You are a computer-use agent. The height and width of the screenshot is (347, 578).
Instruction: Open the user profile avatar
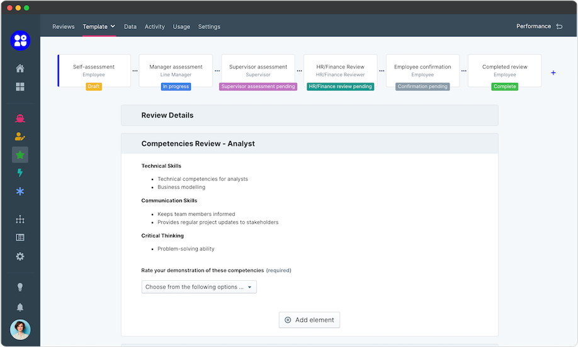(20, 329)
